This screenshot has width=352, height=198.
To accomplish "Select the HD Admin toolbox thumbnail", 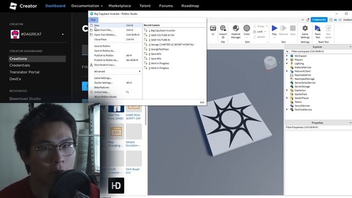I will [x=116, y=186].
